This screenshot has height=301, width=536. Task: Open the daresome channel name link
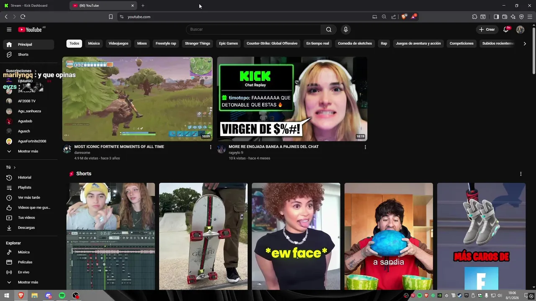(82, 153)
